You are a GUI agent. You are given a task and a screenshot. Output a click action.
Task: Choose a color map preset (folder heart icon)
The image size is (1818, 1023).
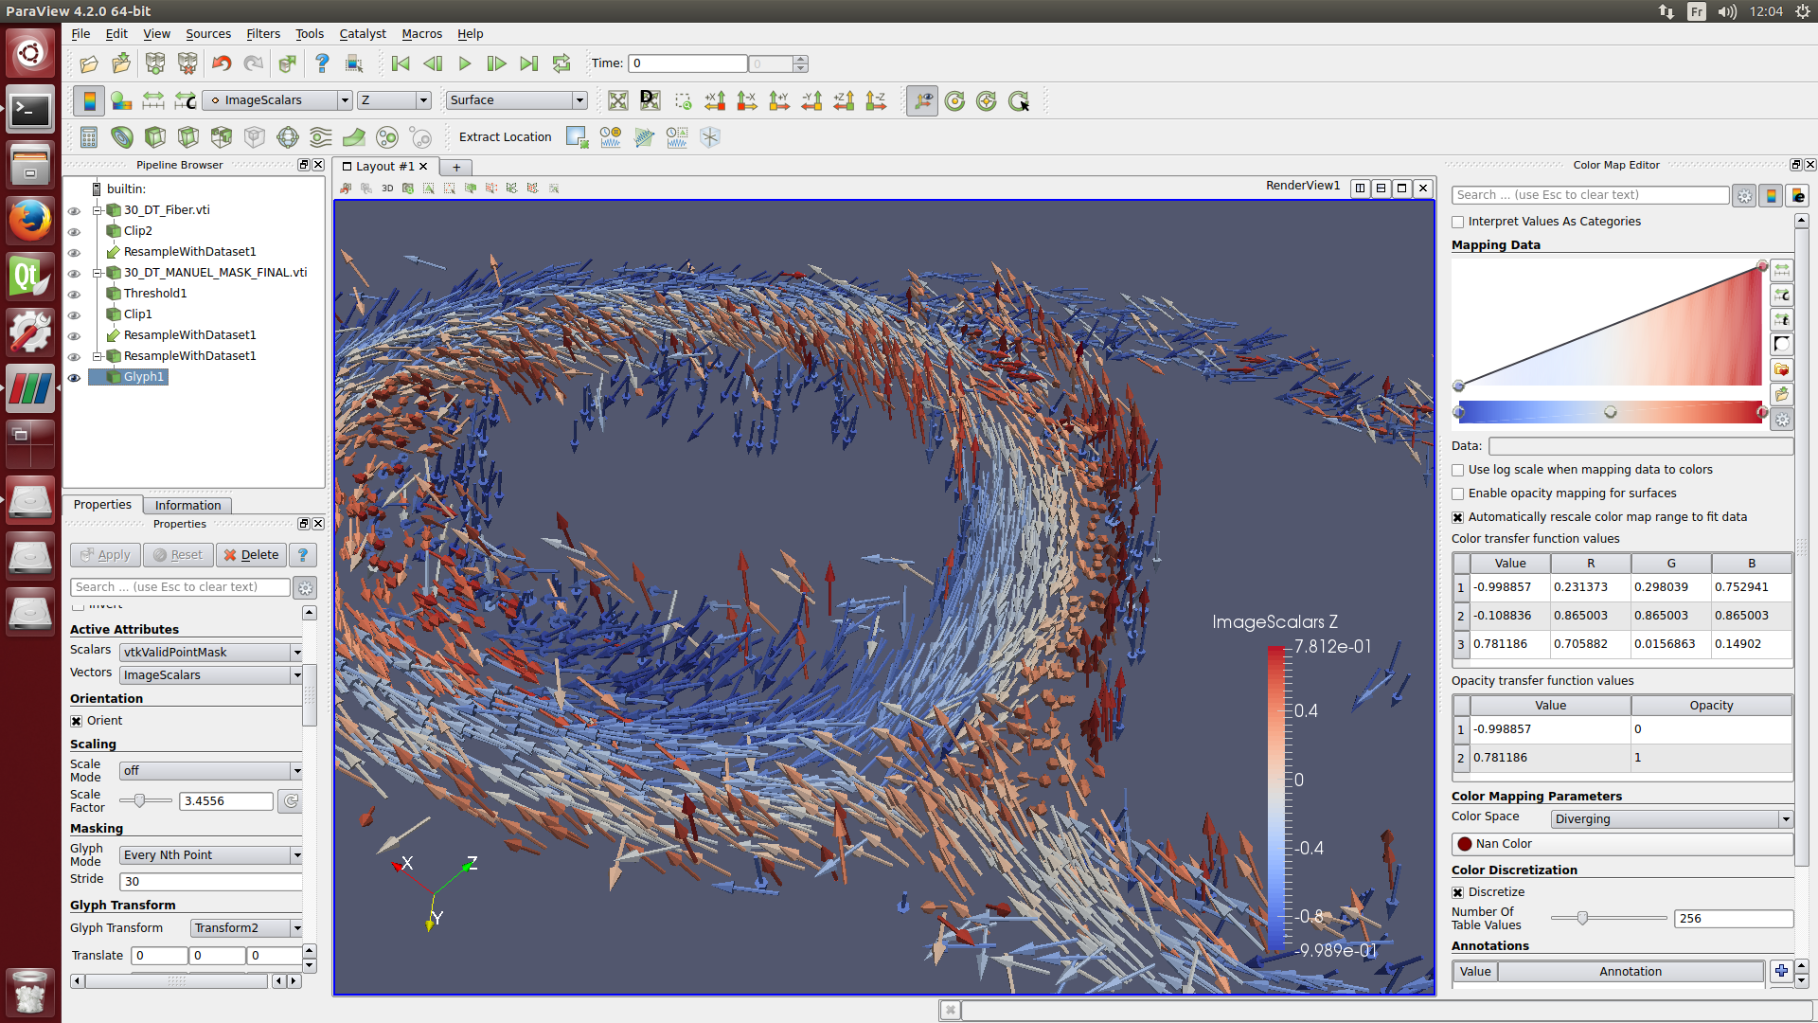tap(1782, 369)
